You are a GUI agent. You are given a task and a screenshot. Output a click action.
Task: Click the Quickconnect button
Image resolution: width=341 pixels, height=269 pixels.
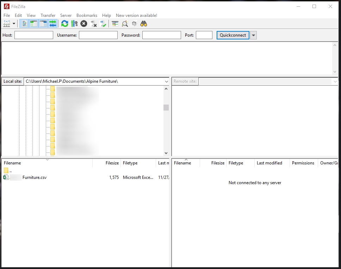(x=233, y=35)
